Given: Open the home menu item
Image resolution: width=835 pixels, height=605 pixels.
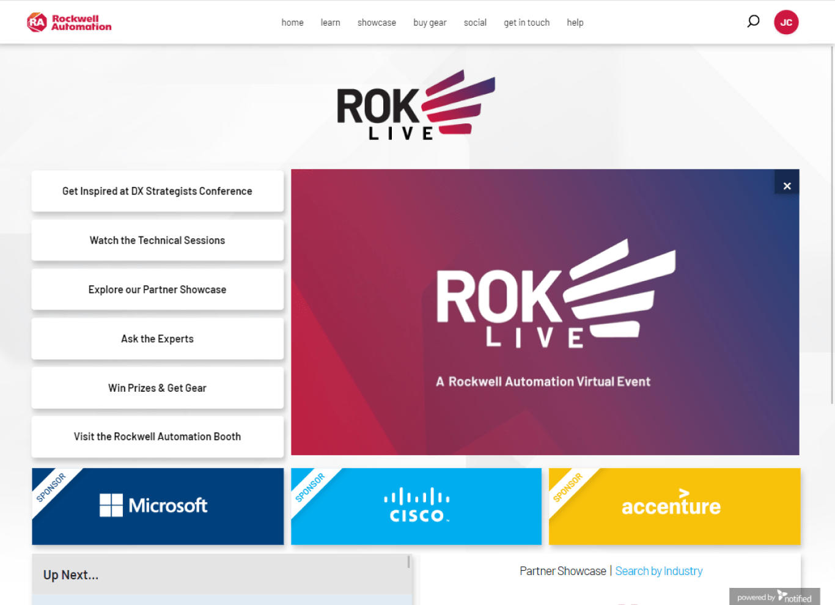Looking at the screenshot, I should 292,22.
